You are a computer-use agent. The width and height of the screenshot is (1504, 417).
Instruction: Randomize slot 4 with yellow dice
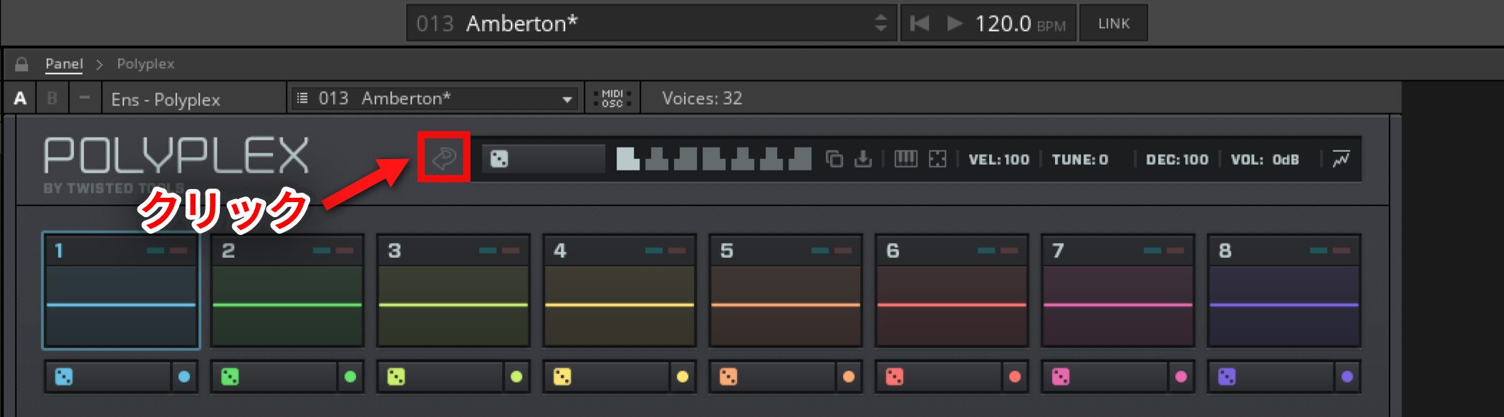562,376
